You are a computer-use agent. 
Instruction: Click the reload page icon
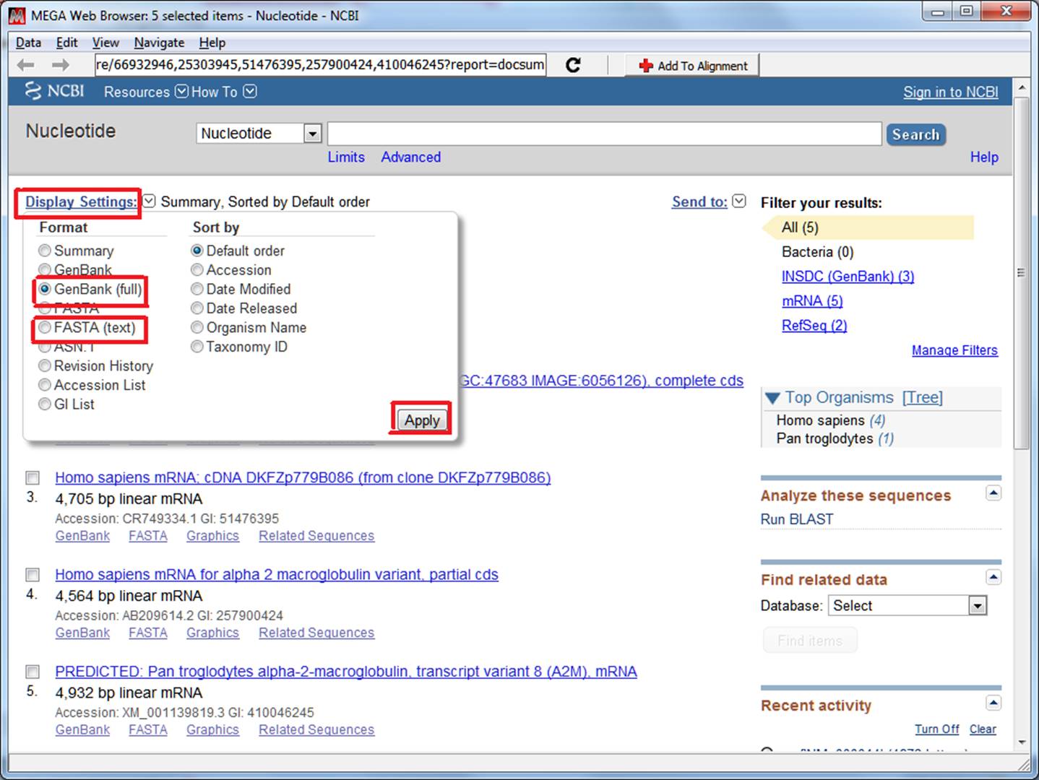[573, 65]
